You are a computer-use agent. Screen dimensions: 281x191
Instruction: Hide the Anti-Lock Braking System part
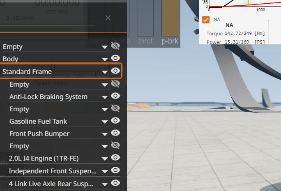pyautogui.click(x=116, y=96)
